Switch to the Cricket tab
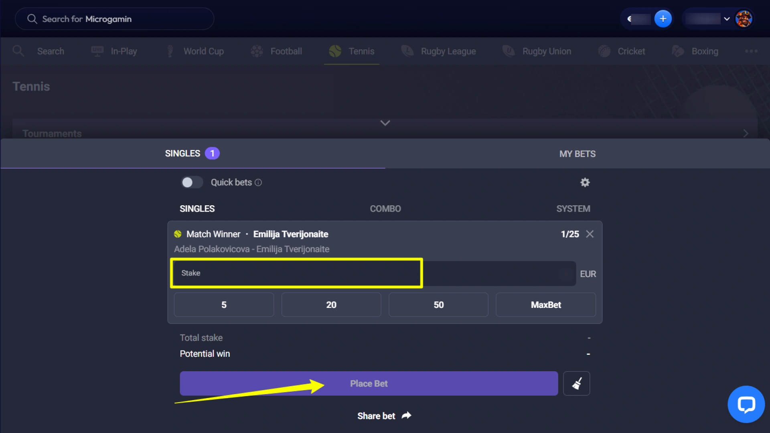This screenshot has width=770, height=433. 631,51
